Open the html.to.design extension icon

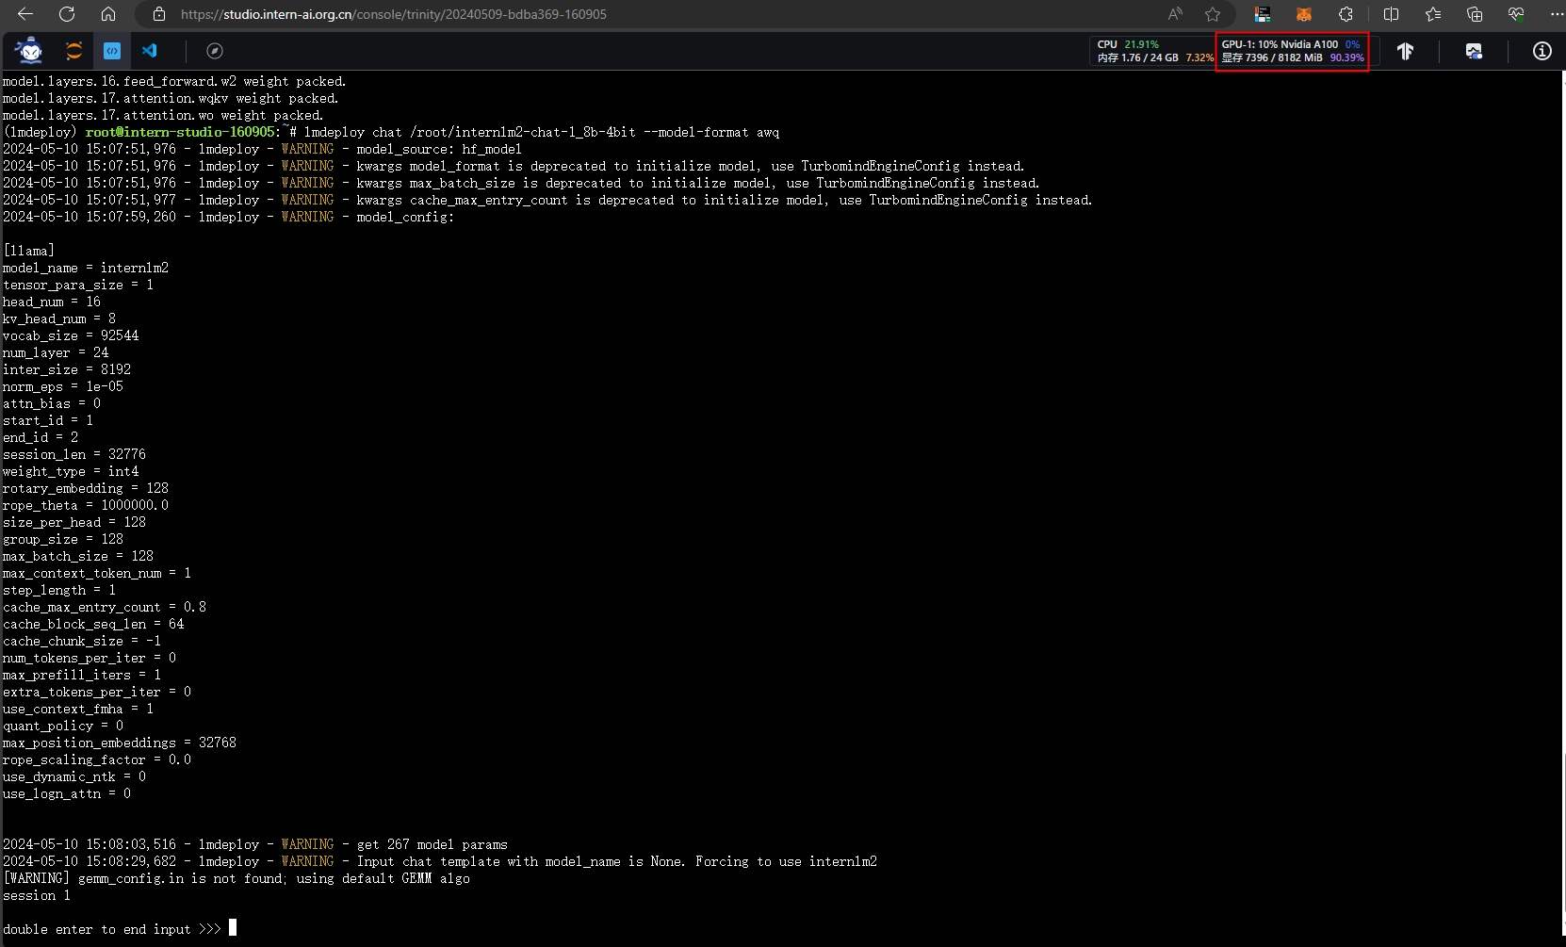point(1263,14)
